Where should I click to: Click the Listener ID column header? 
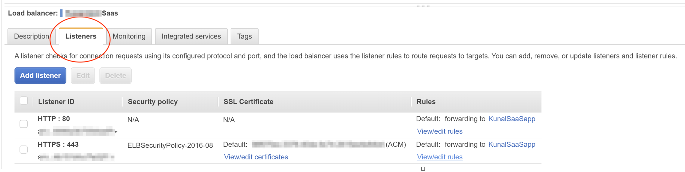(56, 102)
